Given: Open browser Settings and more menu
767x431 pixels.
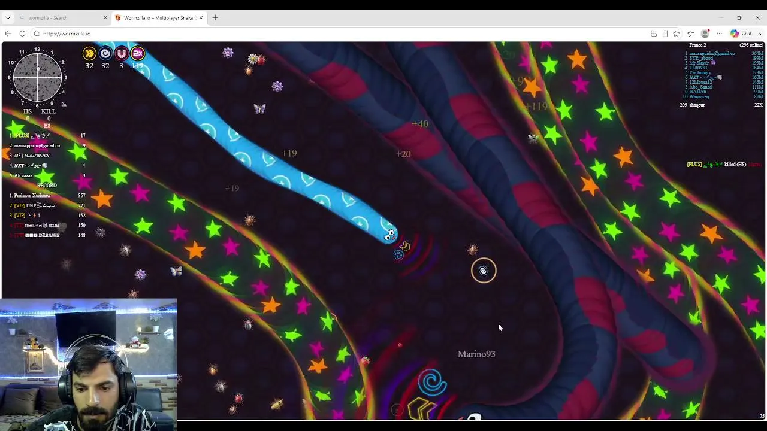Looking at the screenshot, I should coord(719,34).
